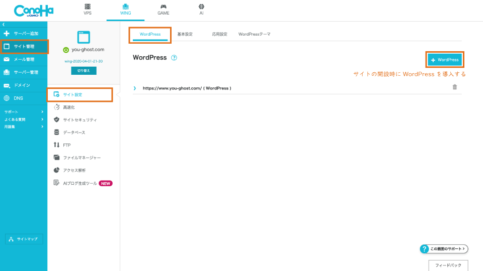The height and width of the screenshot is (271, 483).
Task: Open the データベース section
Action: 74,132
